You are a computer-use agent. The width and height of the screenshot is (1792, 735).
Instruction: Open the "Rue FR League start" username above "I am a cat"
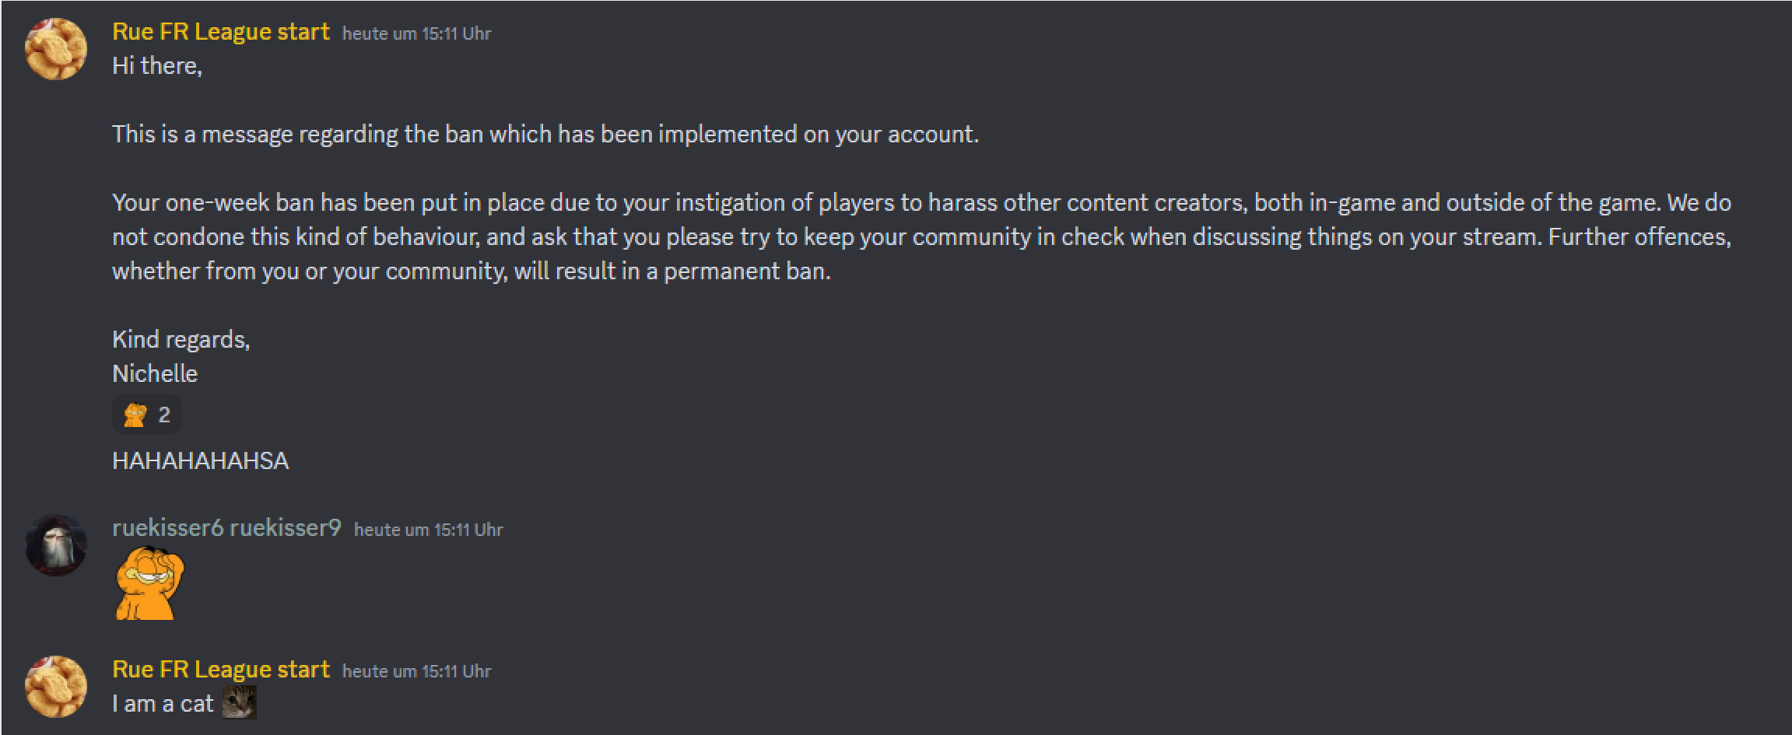tap(221, 670)
